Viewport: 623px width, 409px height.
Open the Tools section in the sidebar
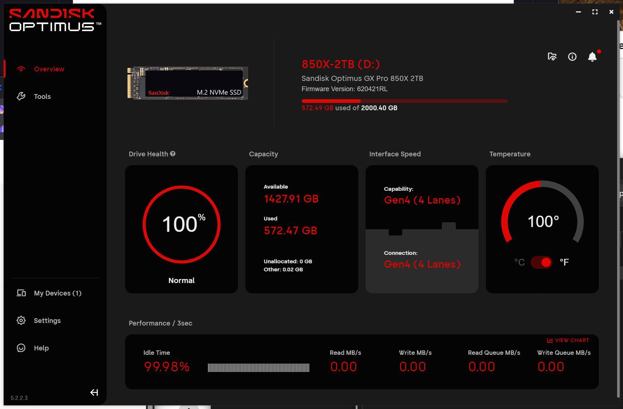coord(42,96)
